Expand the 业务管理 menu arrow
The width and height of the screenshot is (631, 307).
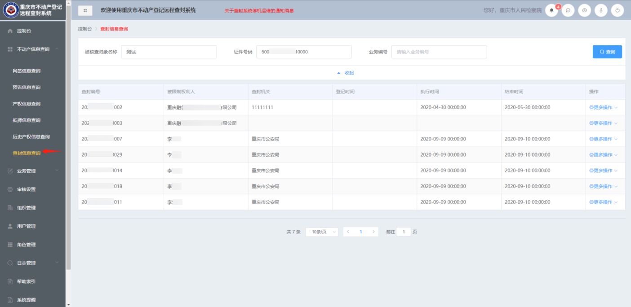click(x=57, y=171)
